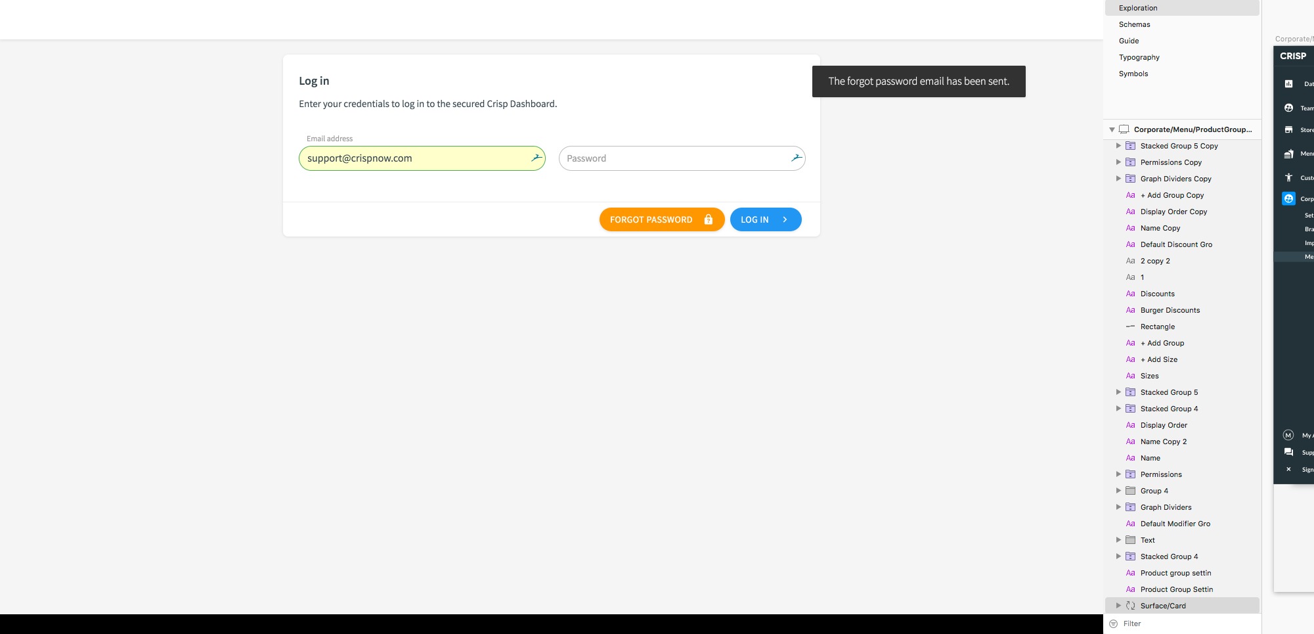Click the lock icon on Forgot Password

tap(709, 219)
